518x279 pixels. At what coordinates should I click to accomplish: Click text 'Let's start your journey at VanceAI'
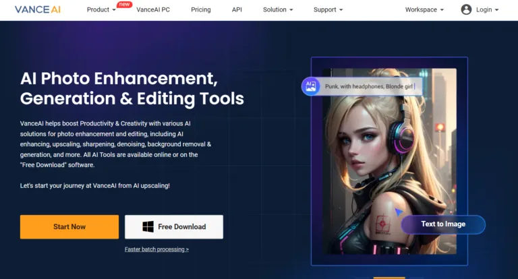click(x=68, y=186)
